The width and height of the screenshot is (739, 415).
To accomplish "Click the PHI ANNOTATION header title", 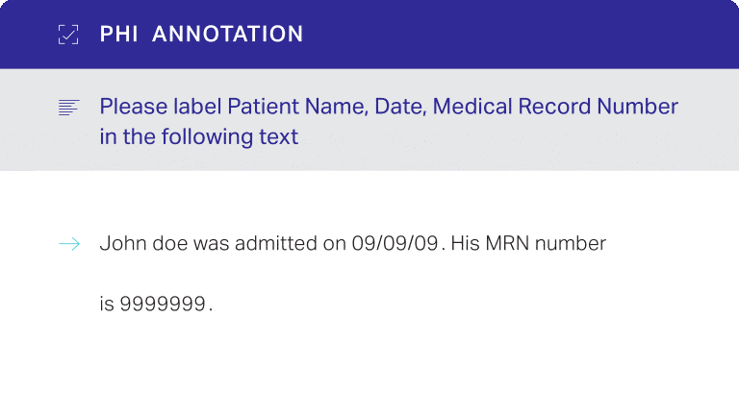I will (x=201, y=35).
